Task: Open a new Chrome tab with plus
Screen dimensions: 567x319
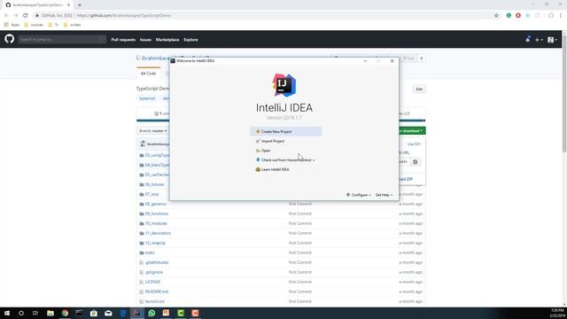Action: [80, 5]
